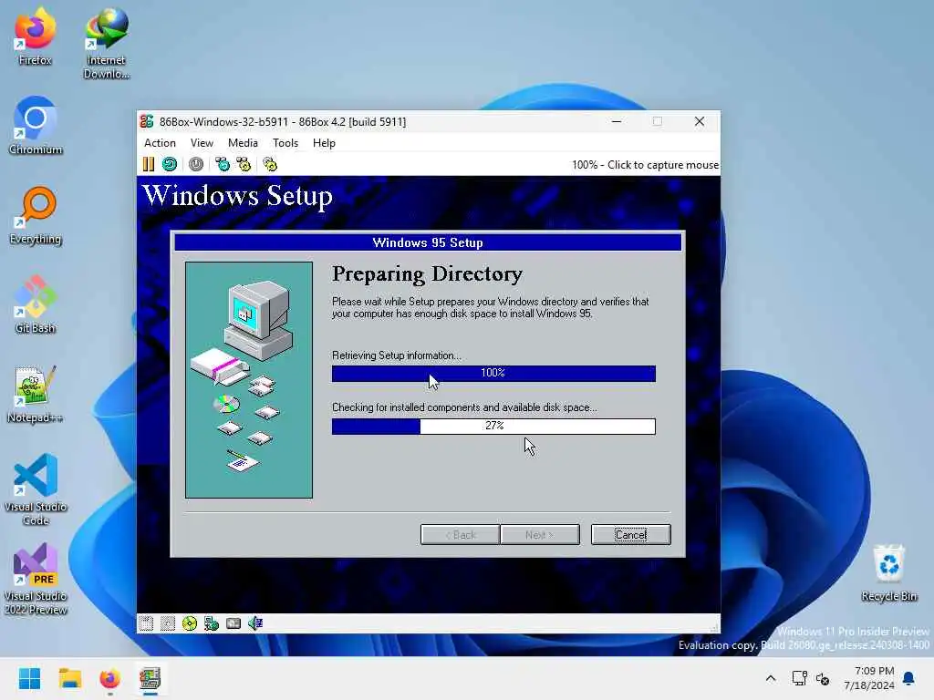Send Ctrl+Alt+Del with the toolbar icon

[223, 164]
